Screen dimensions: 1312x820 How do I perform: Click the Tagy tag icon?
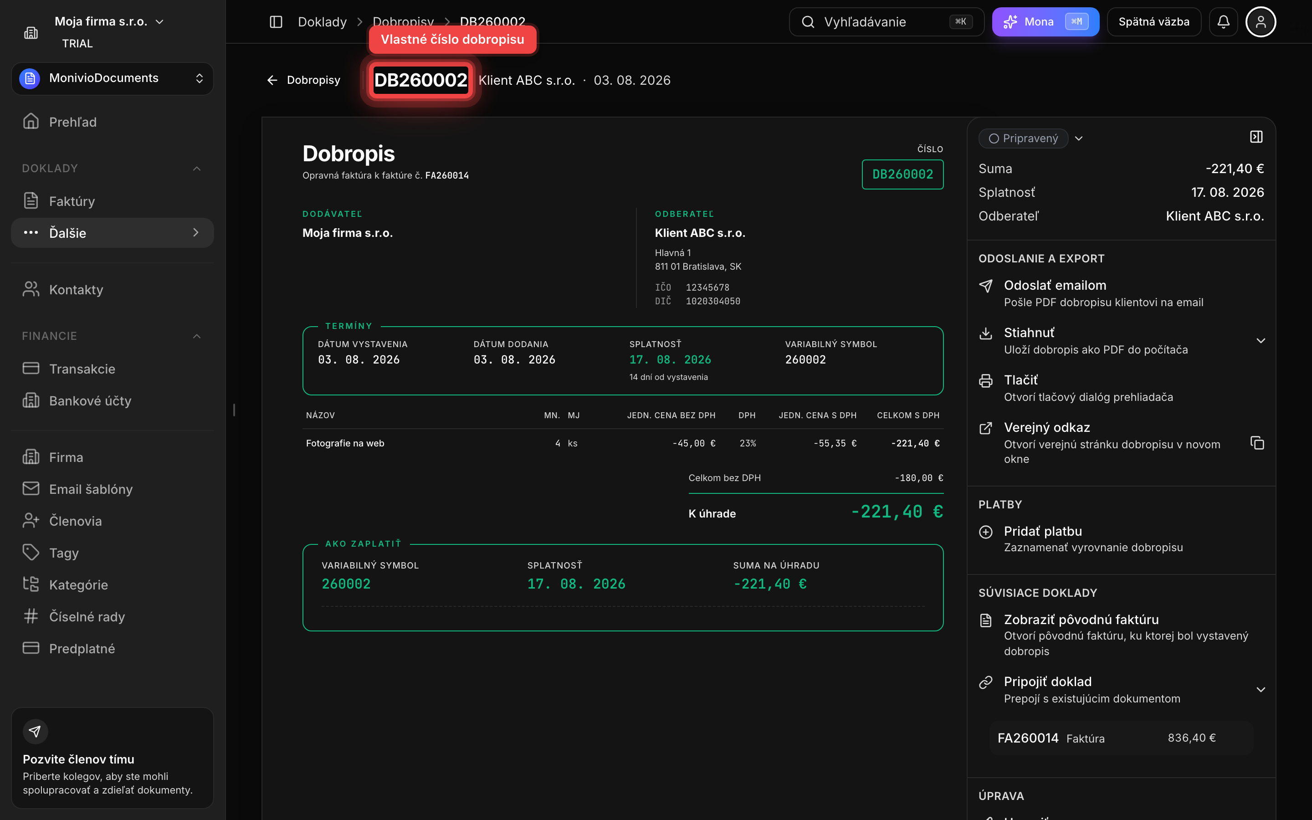[x=31, y=552]
